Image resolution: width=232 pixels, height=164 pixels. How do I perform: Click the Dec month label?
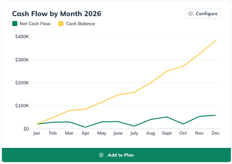pyautogui.click(x=216, y=133)
